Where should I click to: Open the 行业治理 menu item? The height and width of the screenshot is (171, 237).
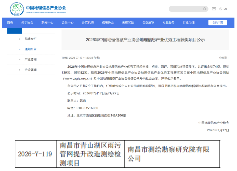click(189, 22)
